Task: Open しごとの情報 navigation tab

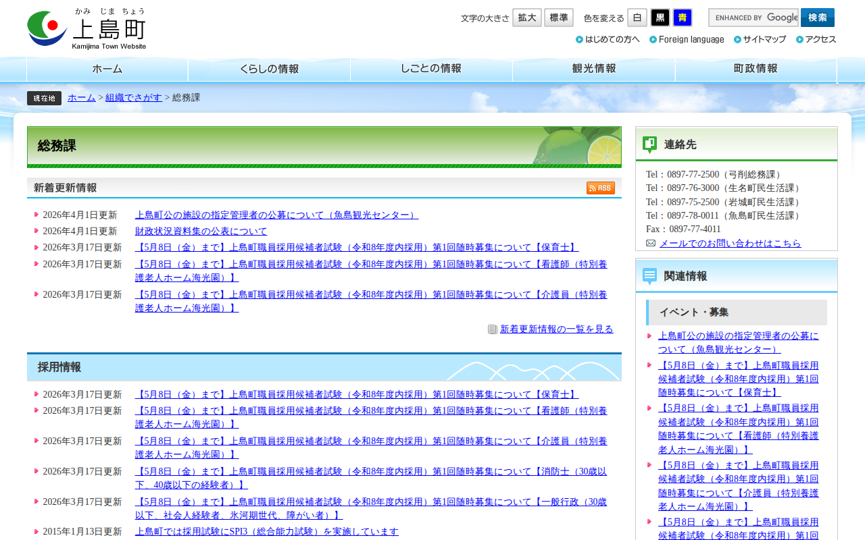Action: (431, 69)
